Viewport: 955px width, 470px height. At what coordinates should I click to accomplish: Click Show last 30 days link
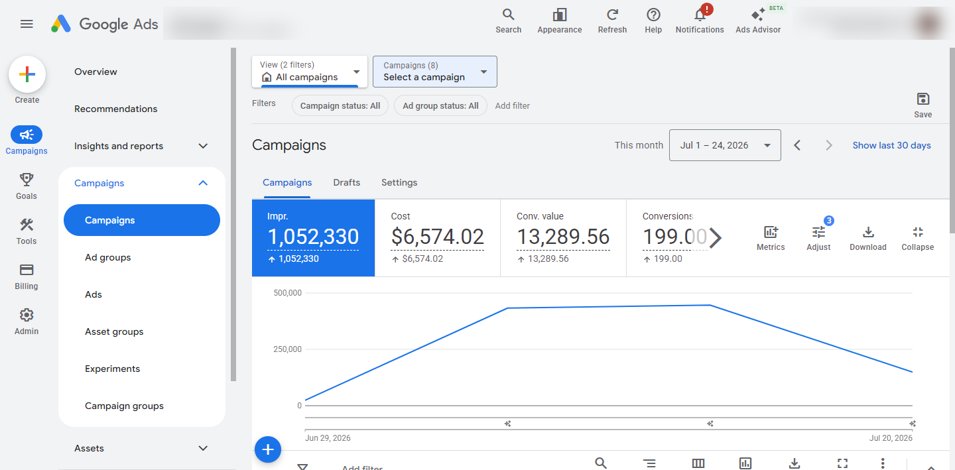click(891, 145)
